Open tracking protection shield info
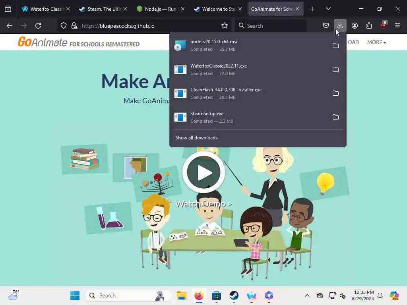Image resolution: width=407 pixels, height=305 pixels. (x=64, y=26)
